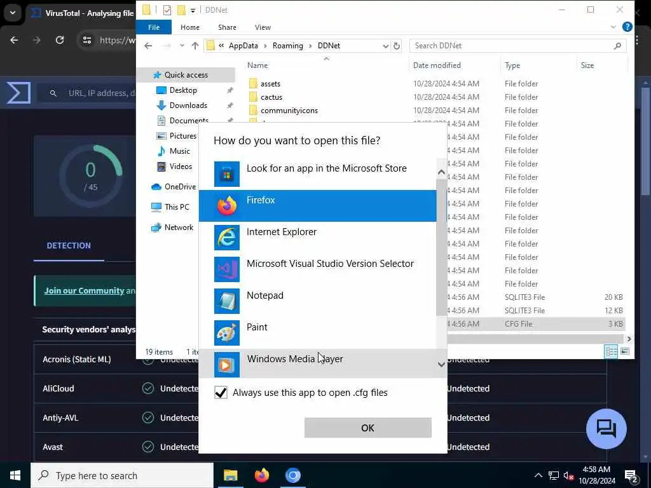Select Notepad as the app
The height and width of the screenshot is (488, 651).
(318, 301)
